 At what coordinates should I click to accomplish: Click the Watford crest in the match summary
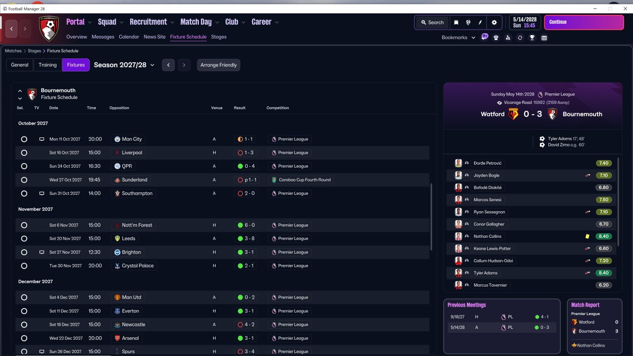[514, 114]
